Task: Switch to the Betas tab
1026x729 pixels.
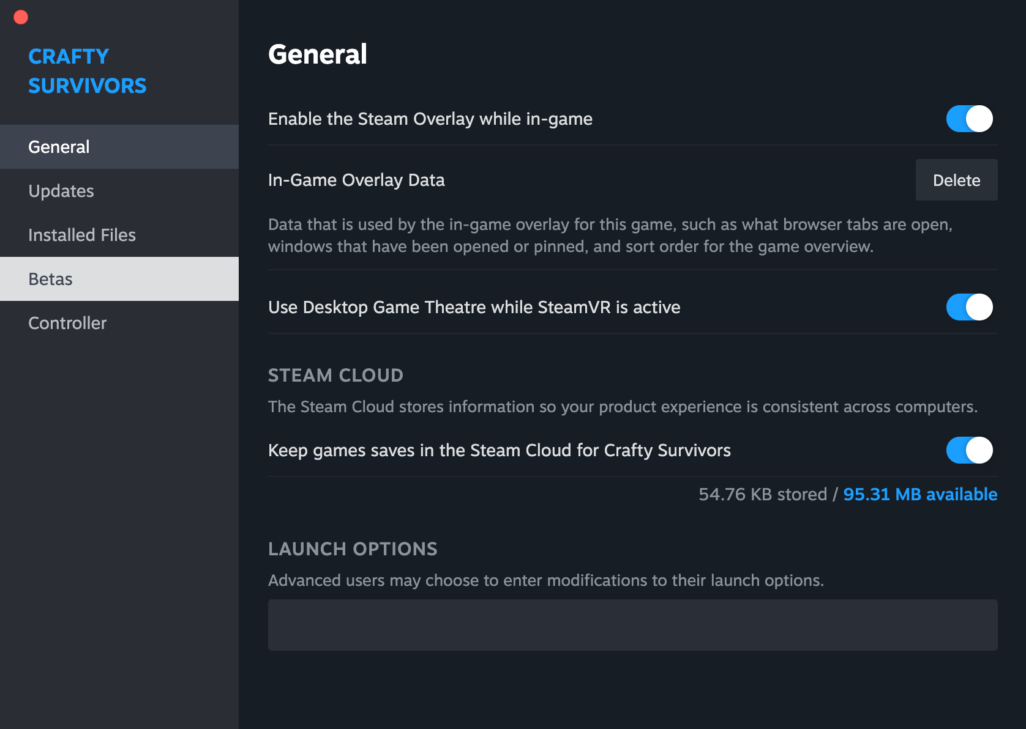Action: (x=119, y=279)
